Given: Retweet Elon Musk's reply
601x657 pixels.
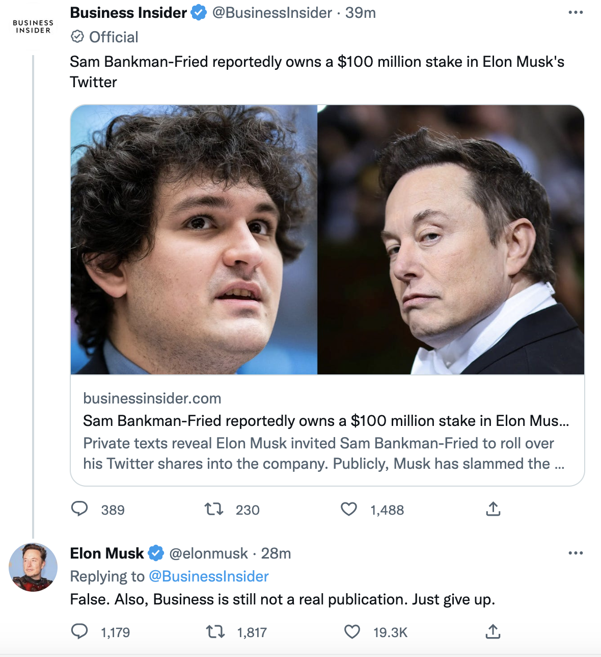Looking at the screenshot, I should click(215, 632).
